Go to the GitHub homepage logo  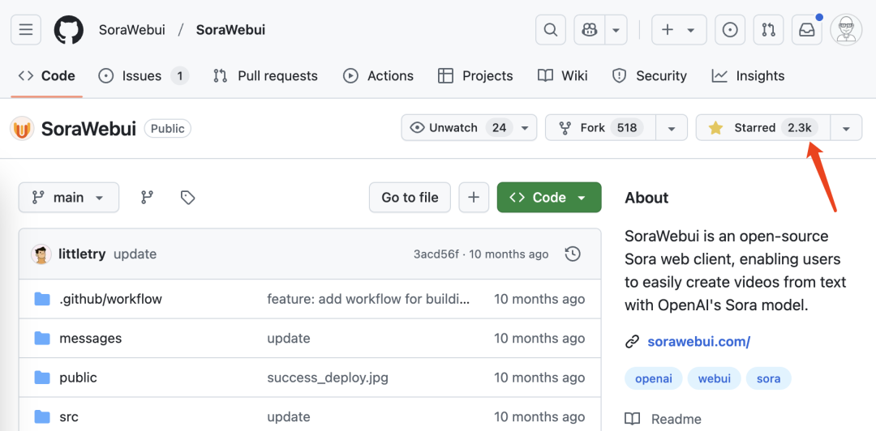69,30
